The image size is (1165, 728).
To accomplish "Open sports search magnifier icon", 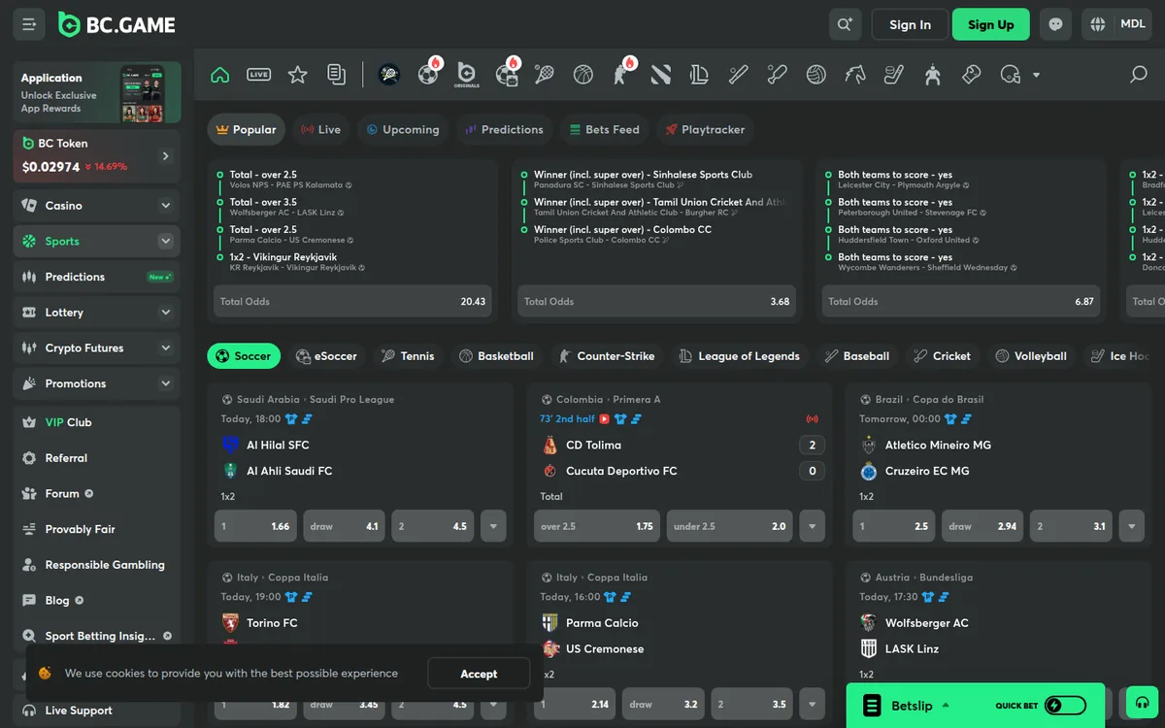I will 1139,75.
